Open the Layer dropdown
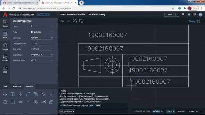205x115 pixels. pos(42,26)
